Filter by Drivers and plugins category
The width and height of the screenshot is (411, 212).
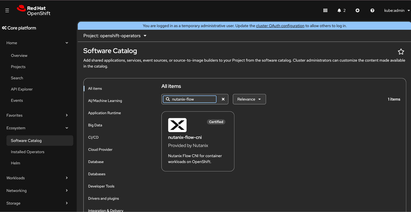click(x=103, y=199)
